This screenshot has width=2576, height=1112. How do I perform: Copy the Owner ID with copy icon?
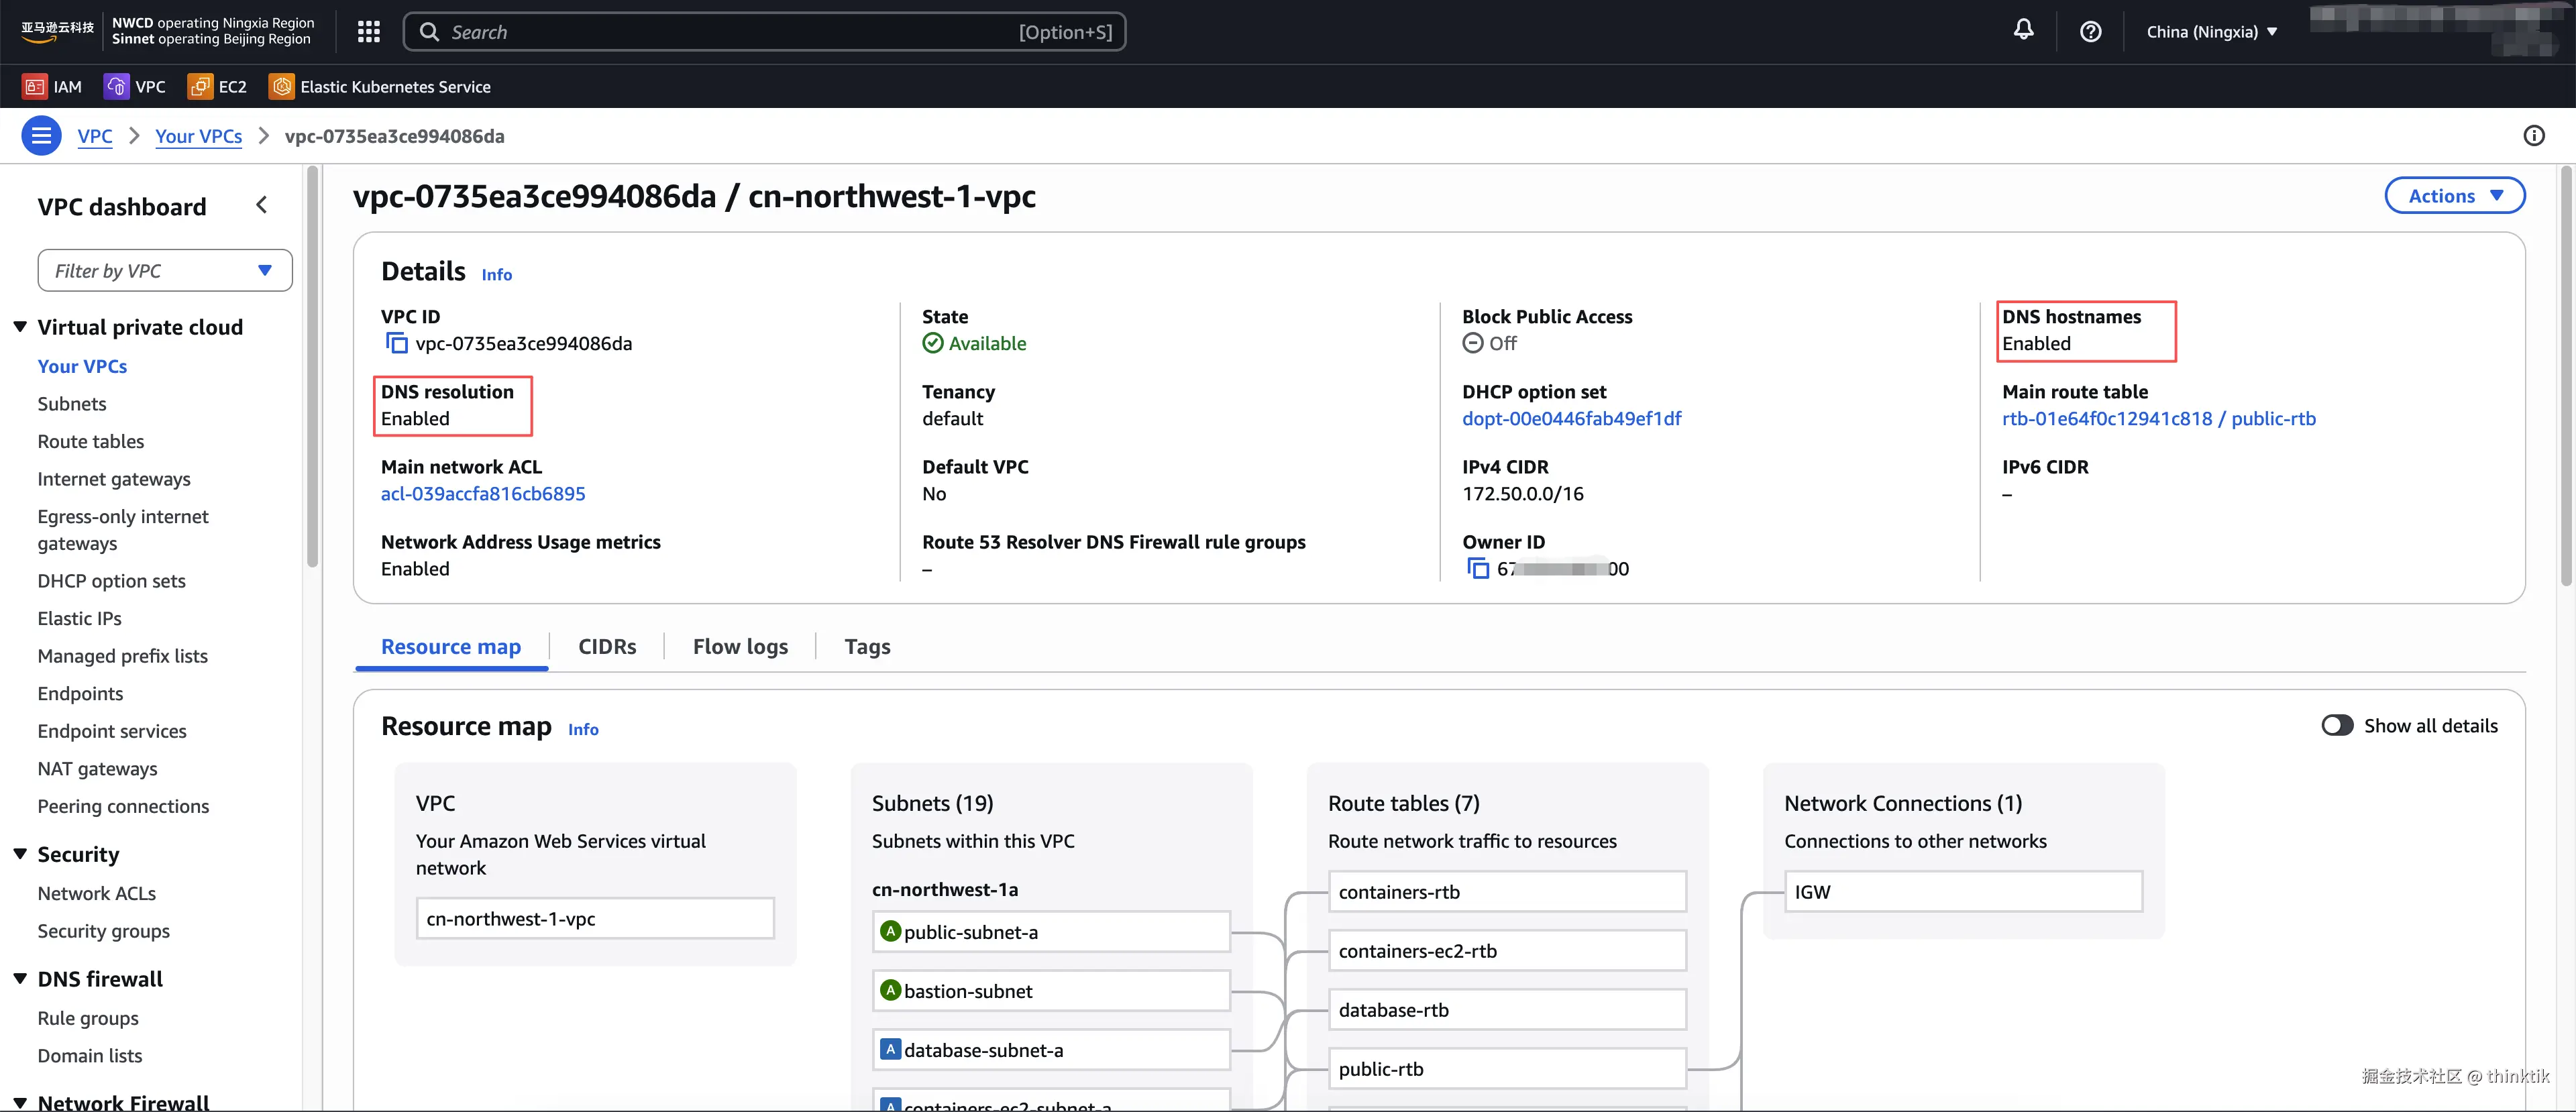point(1477,569)
